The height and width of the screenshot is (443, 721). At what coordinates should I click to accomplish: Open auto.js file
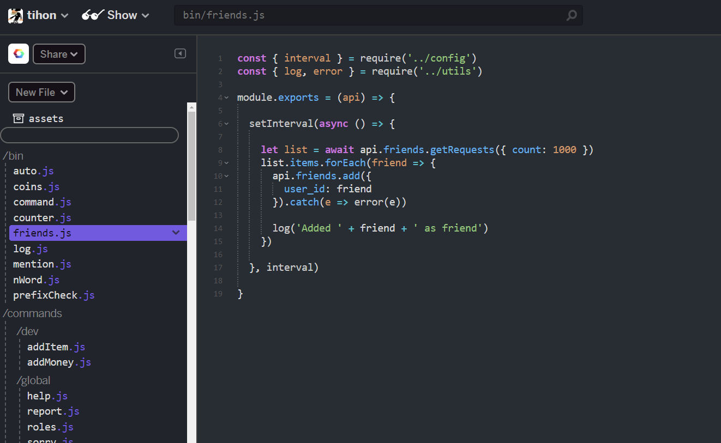tap(33, 171)
